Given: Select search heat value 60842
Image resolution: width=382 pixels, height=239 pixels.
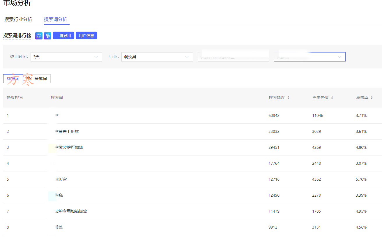Looking at the screenshot, I should (274, 115).
